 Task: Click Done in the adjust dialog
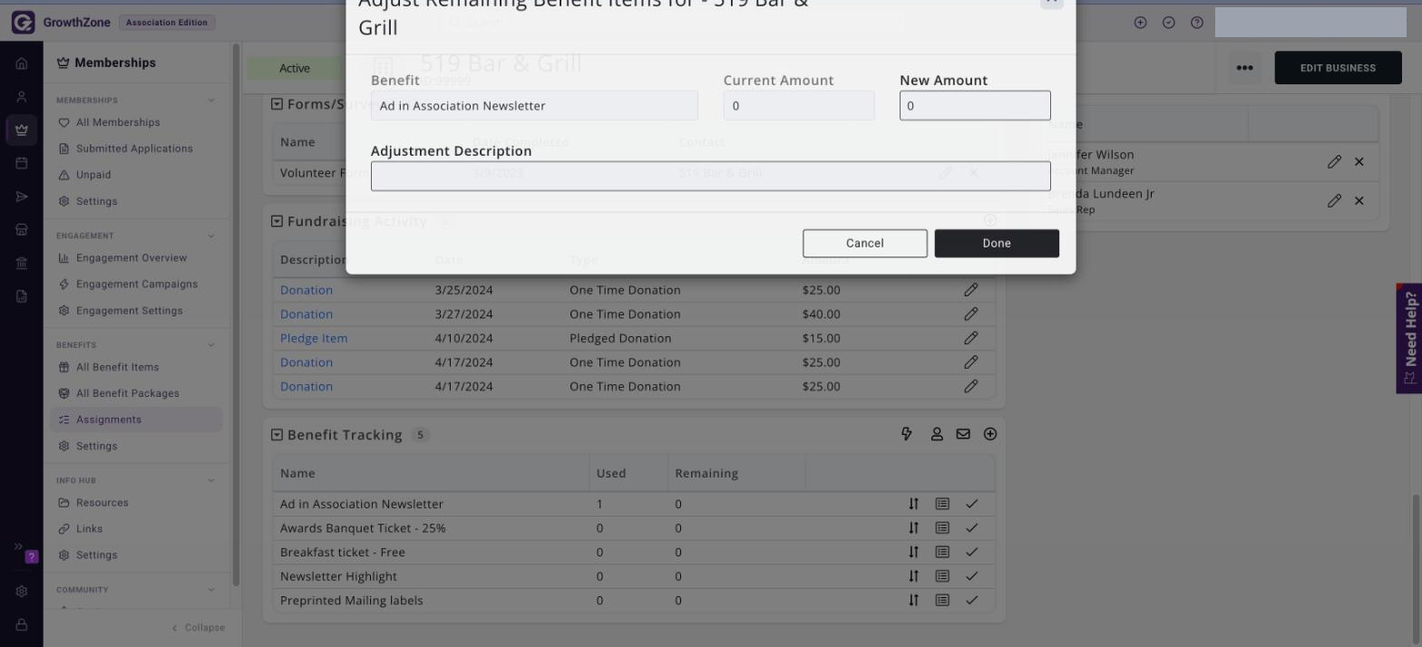tap(997, 243)
